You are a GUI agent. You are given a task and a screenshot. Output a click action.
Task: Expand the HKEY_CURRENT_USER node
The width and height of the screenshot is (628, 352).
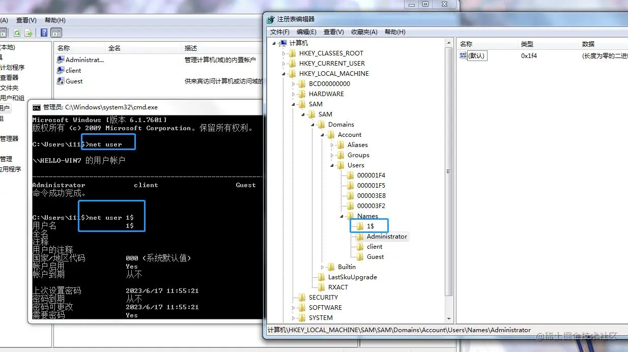(x=284, y=64)
